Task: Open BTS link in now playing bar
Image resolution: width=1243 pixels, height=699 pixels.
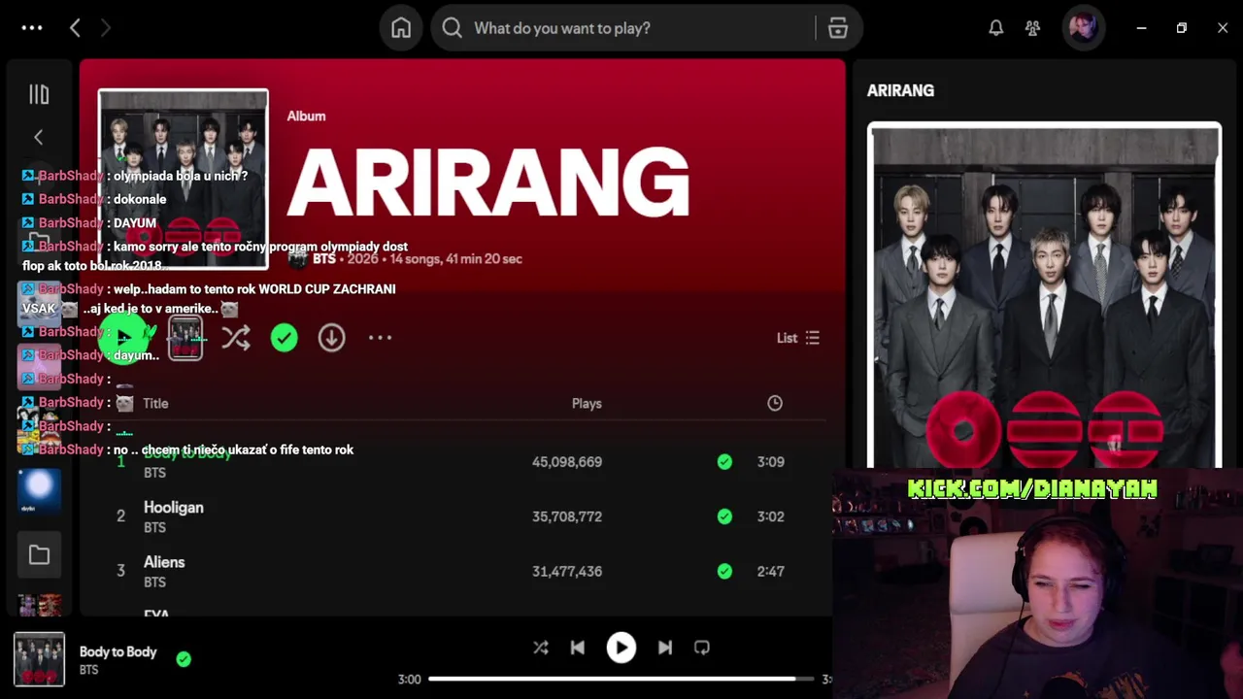Action: tap(88, 670)
